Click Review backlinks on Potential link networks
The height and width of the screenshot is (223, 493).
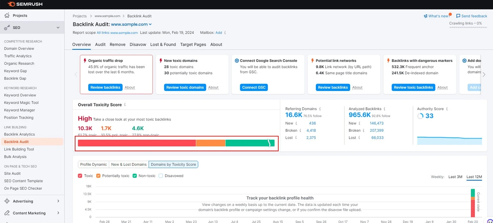tap(333, 87)
